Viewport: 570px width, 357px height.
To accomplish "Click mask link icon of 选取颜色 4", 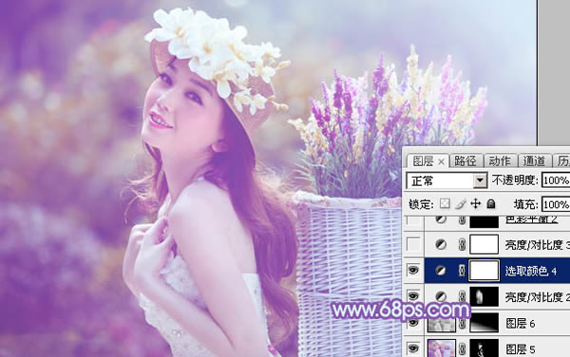I will tap(462, 271).
